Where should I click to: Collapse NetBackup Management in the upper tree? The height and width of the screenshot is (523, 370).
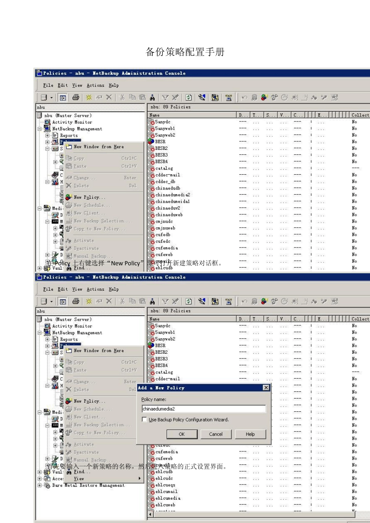(x=40, y=129)
